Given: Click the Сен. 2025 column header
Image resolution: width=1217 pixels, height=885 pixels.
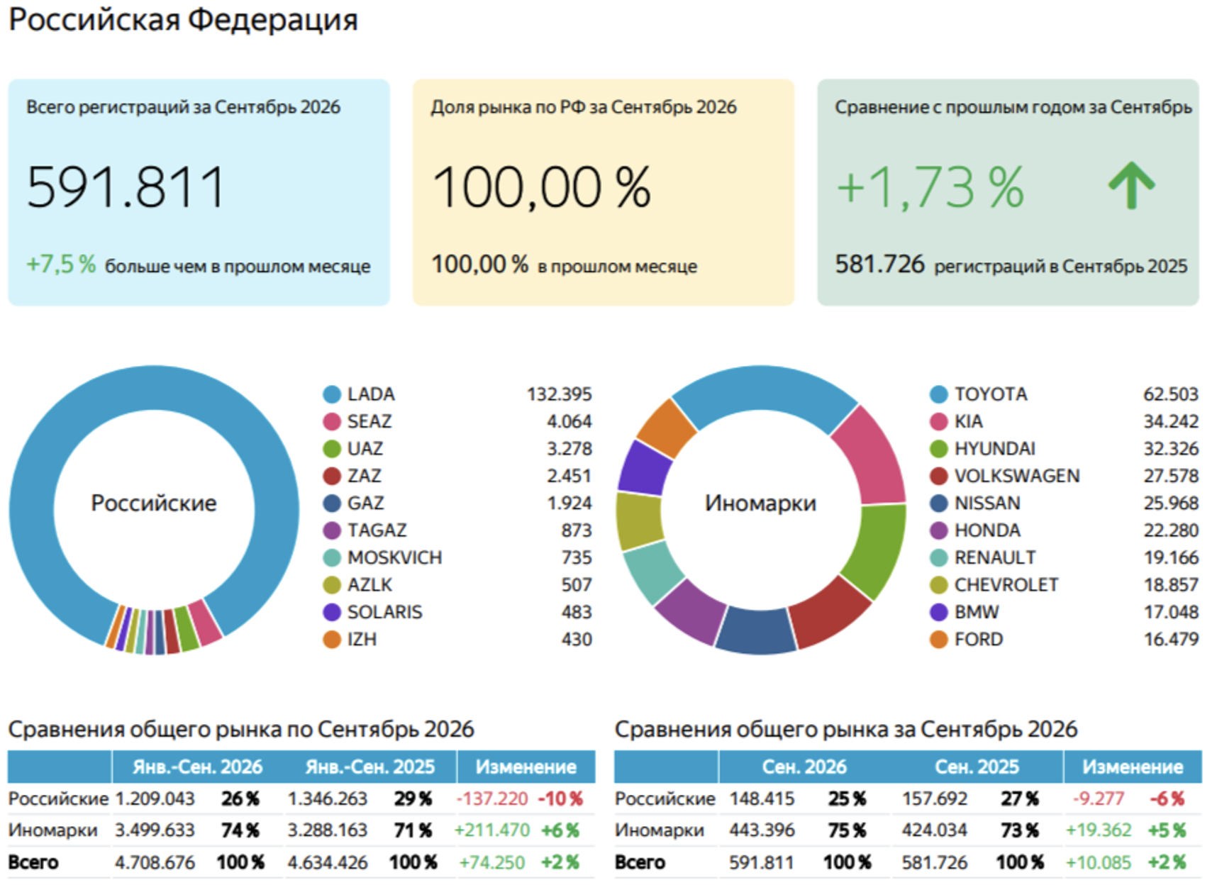Looking at the screenshot, I should (977, 767).
